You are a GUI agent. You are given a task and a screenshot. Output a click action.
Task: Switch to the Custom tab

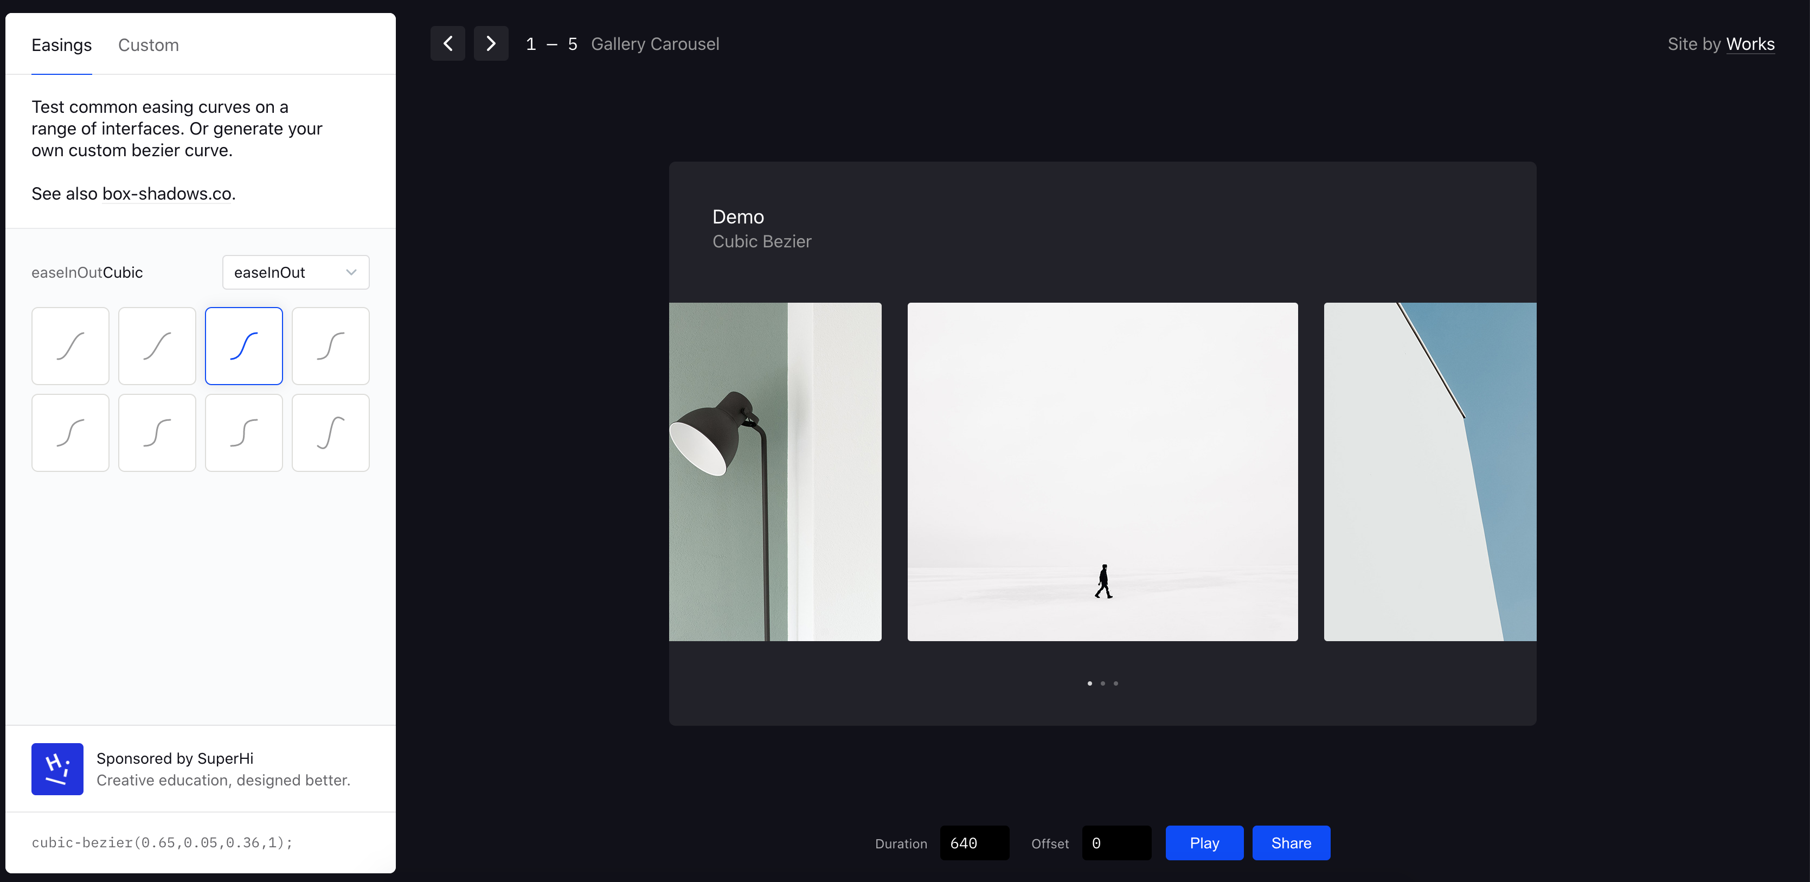(148, 45)
